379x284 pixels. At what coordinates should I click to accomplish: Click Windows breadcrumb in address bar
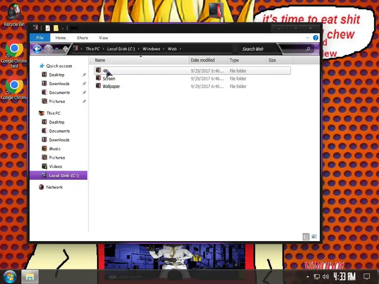(151, 49)
